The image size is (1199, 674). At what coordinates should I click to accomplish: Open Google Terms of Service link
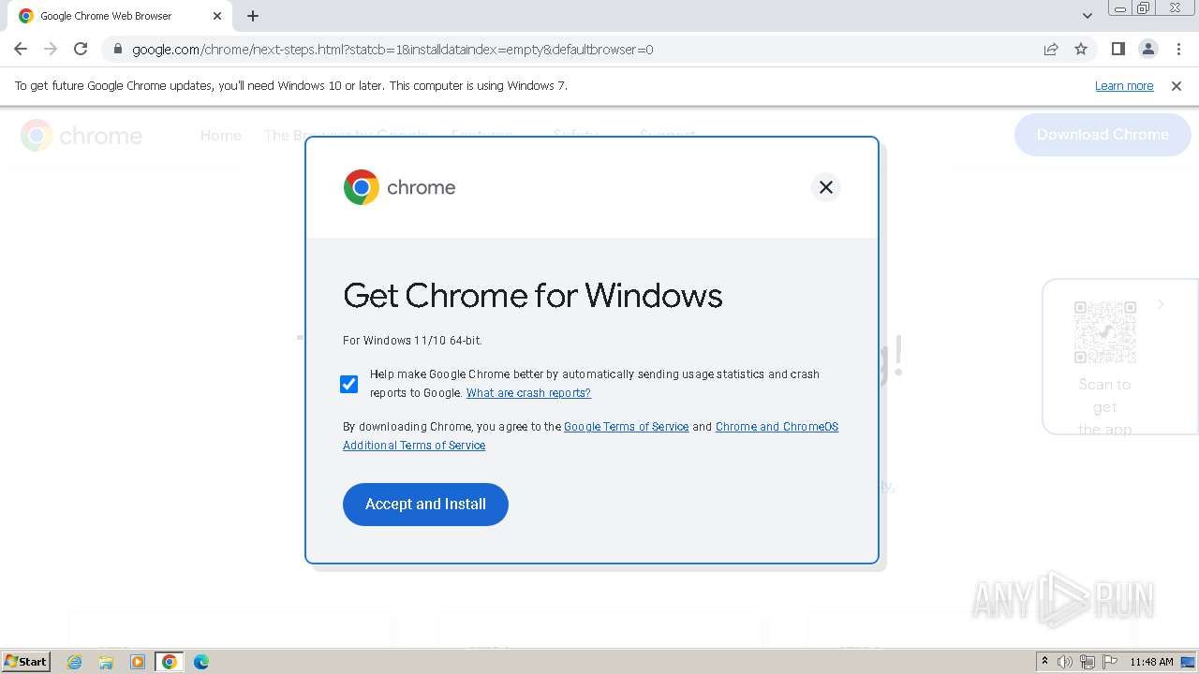click(x=626, y=427)
